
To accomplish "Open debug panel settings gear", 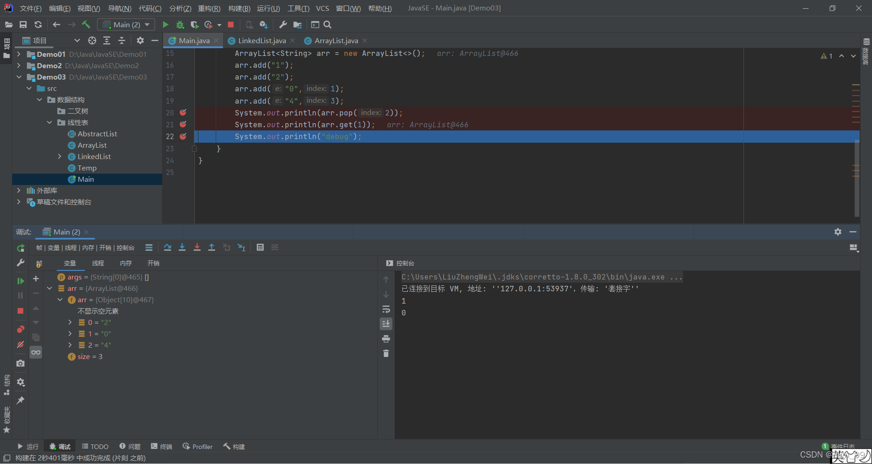I will coord(838,232).
